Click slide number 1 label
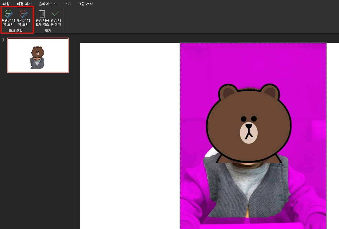Viewport: 339px width, 229px height. click(x=3, y=40)
